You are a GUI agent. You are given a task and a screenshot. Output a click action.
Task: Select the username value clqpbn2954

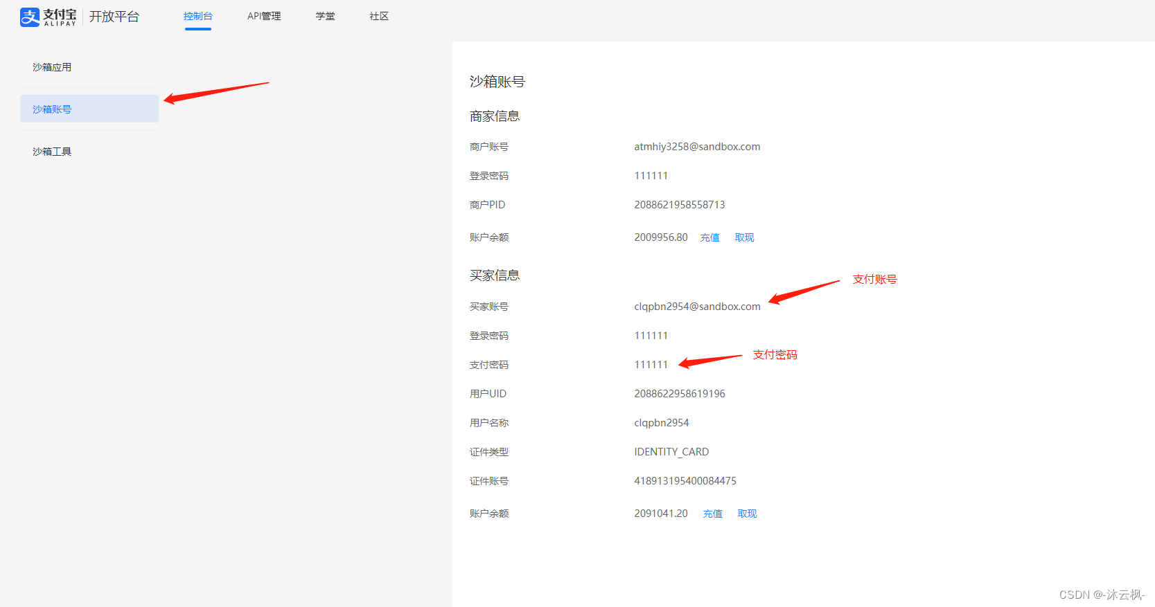pos(662,423)
